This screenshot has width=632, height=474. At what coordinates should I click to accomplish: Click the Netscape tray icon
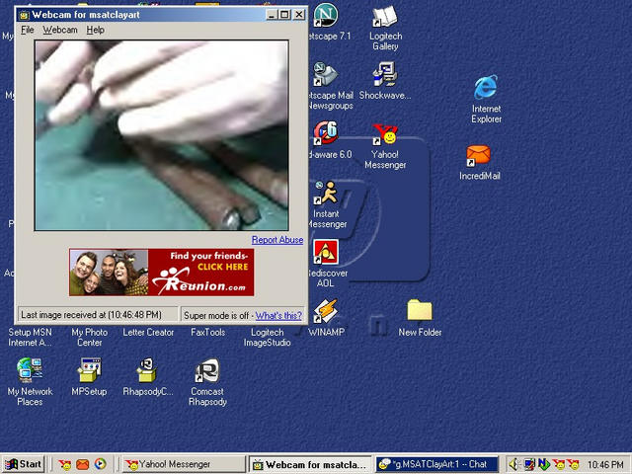coord(544,464)
